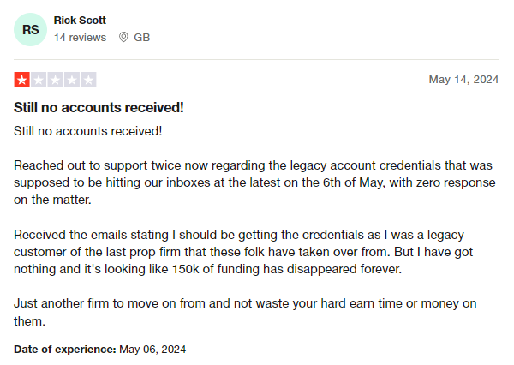Click the divider line below reviewer info
Screen dimensions: 514x365
point(256,59)
